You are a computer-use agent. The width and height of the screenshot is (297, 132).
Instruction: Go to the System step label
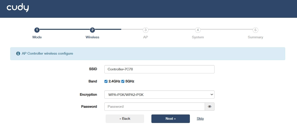(198, 37)
